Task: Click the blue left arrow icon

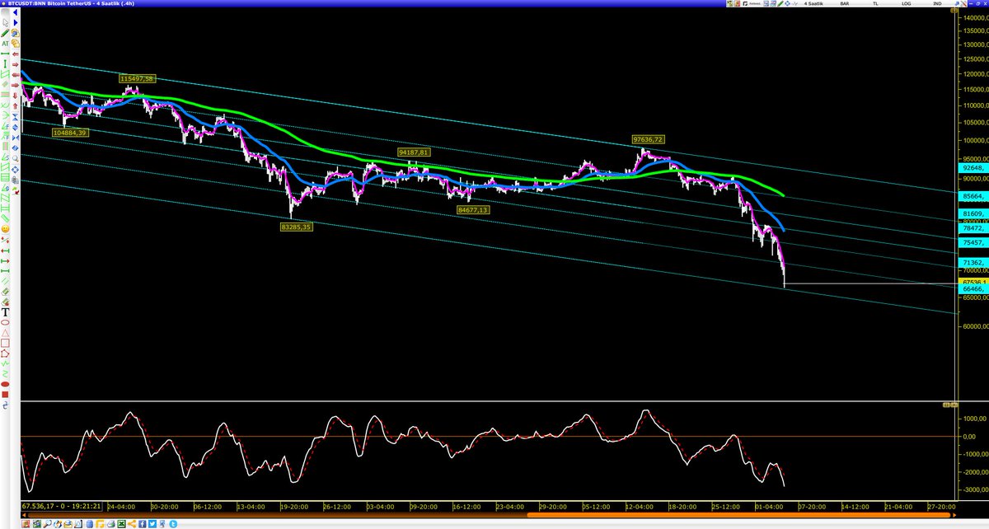Action: click(15, 12)
